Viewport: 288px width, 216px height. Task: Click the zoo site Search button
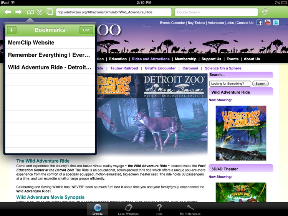(260, 84)
